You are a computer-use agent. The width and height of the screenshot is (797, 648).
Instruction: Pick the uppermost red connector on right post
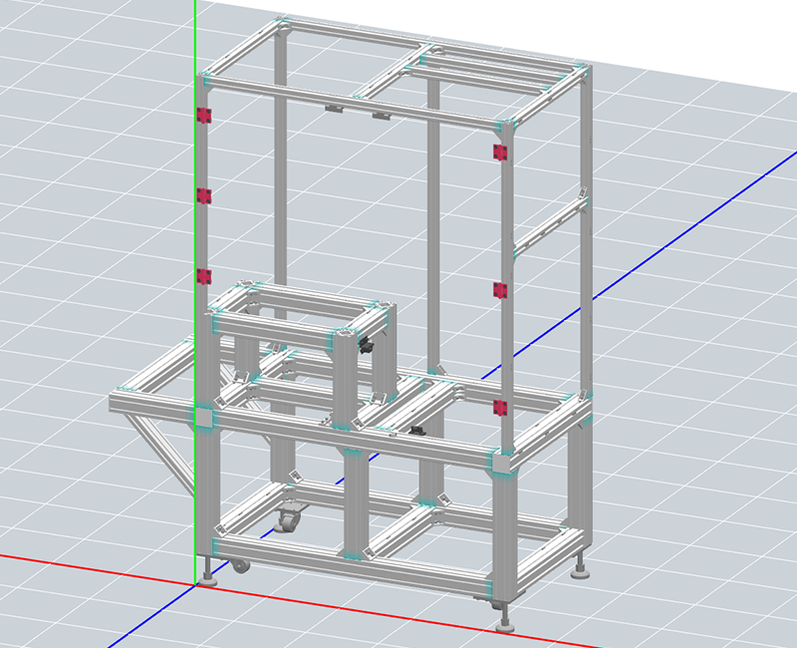click(x=500, y=152)
